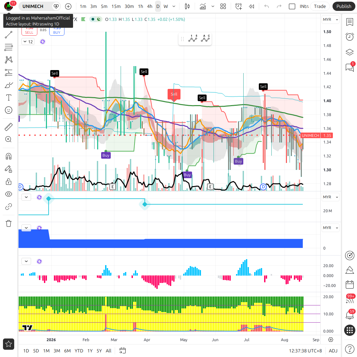This screenshot has height=357, width=357.
Task: Open notifications bell with 59 badge
Action: pyautogui.click(x=349, y=315)
